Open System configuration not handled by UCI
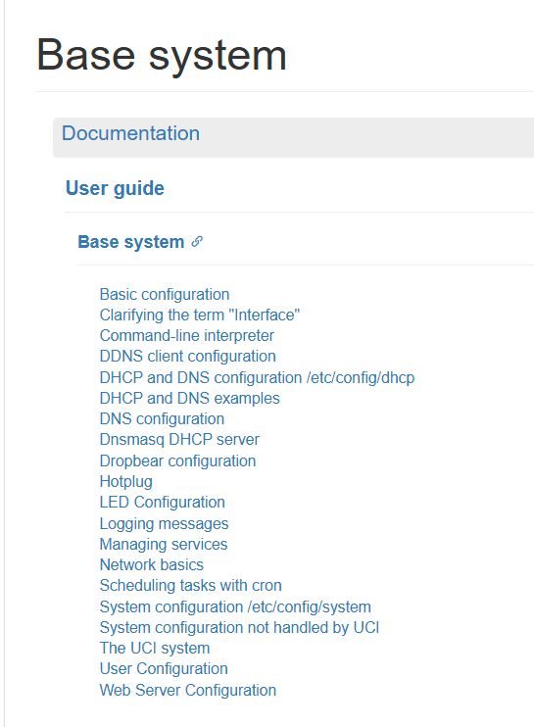Screen dimensions: 534x727 coord(240,628)
